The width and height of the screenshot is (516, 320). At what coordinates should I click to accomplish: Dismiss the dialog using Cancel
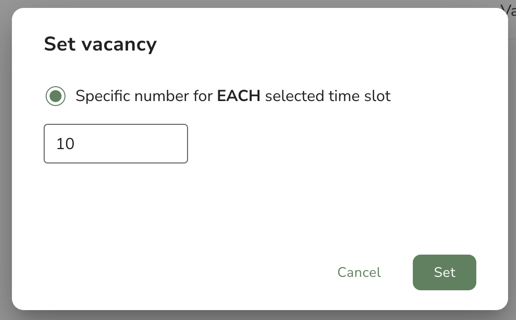click(359, 272)
